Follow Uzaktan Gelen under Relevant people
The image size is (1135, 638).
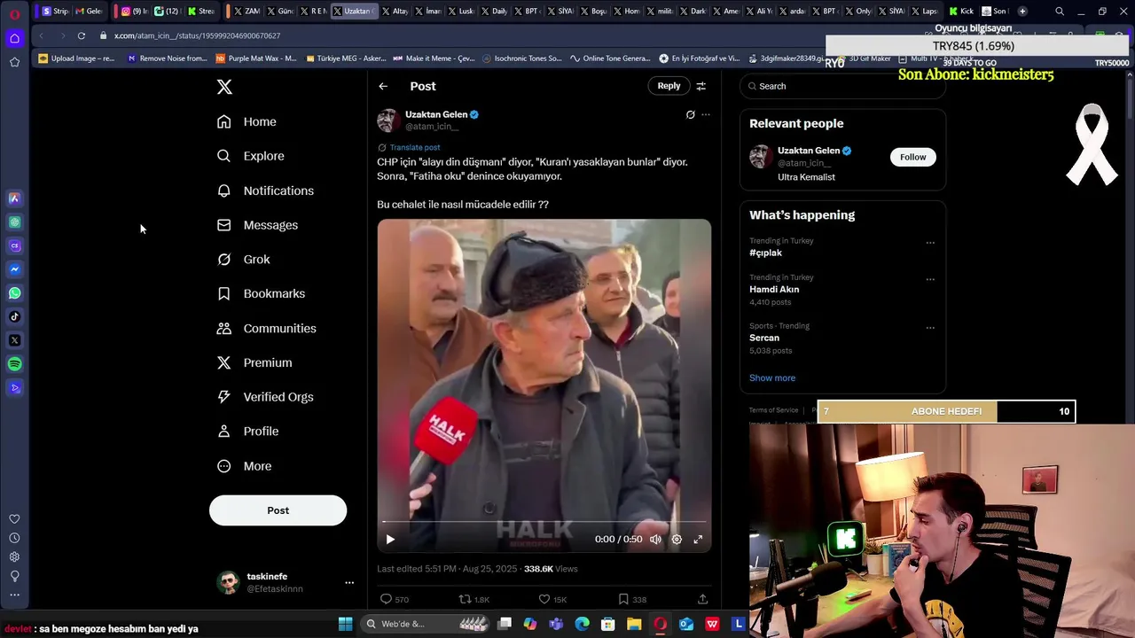912,157
